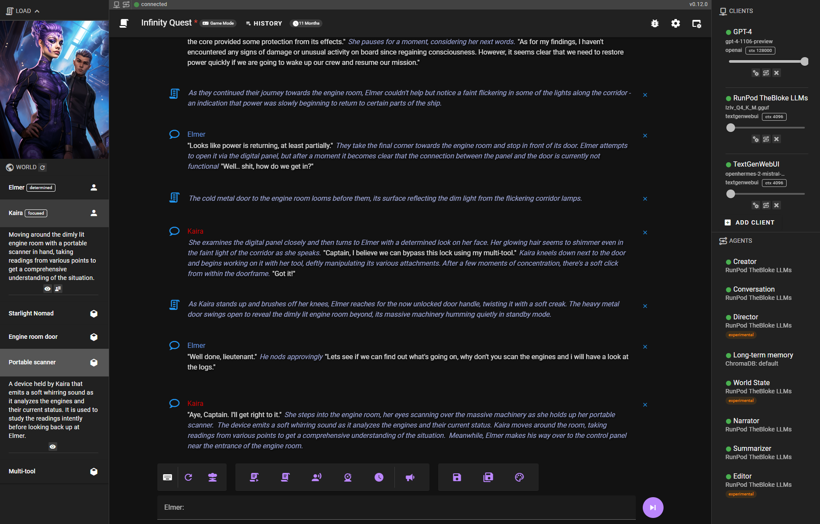Click the Elmer message input field
Viewport: 820px width, 524px height.
(x=396, y=507)
